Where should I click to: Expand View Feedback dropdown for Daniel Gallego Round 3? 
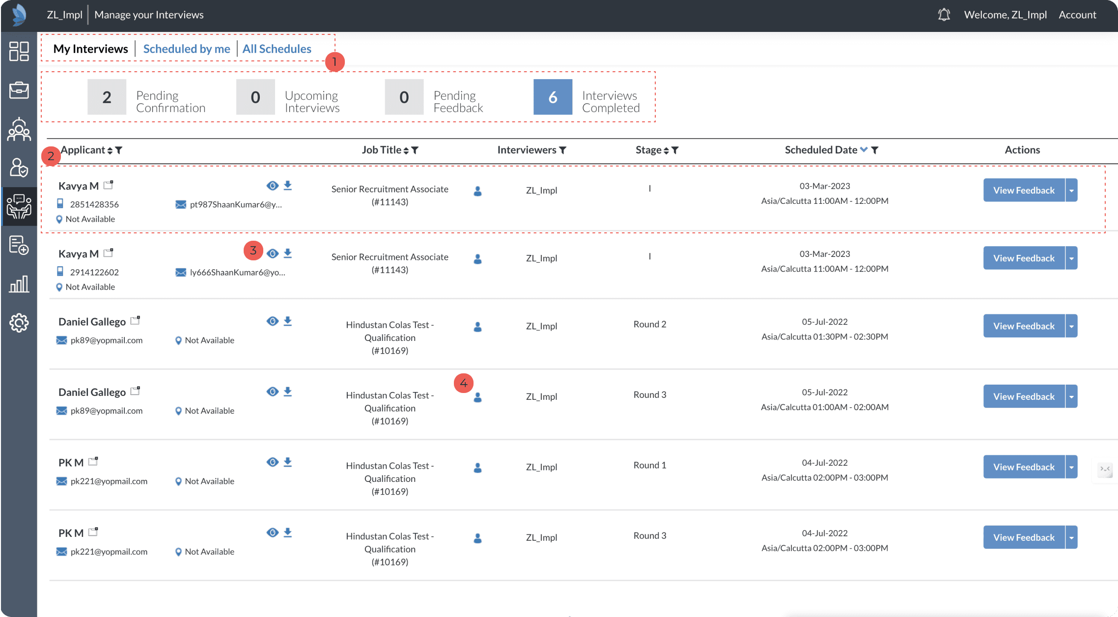point(1071,396)
